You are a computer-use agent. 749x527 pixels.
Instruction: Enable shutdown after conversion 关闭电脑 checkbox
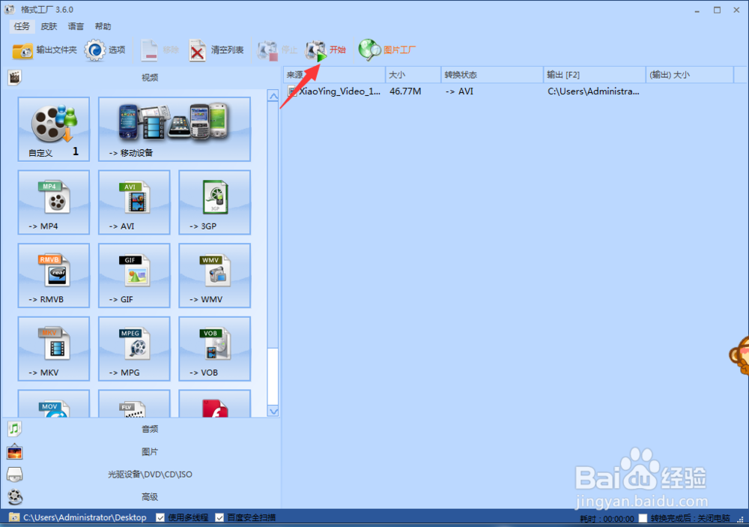643,518
